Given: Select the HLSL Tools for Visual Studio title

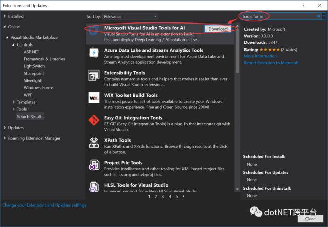Looking at the screenshot, I should [136, 185].
